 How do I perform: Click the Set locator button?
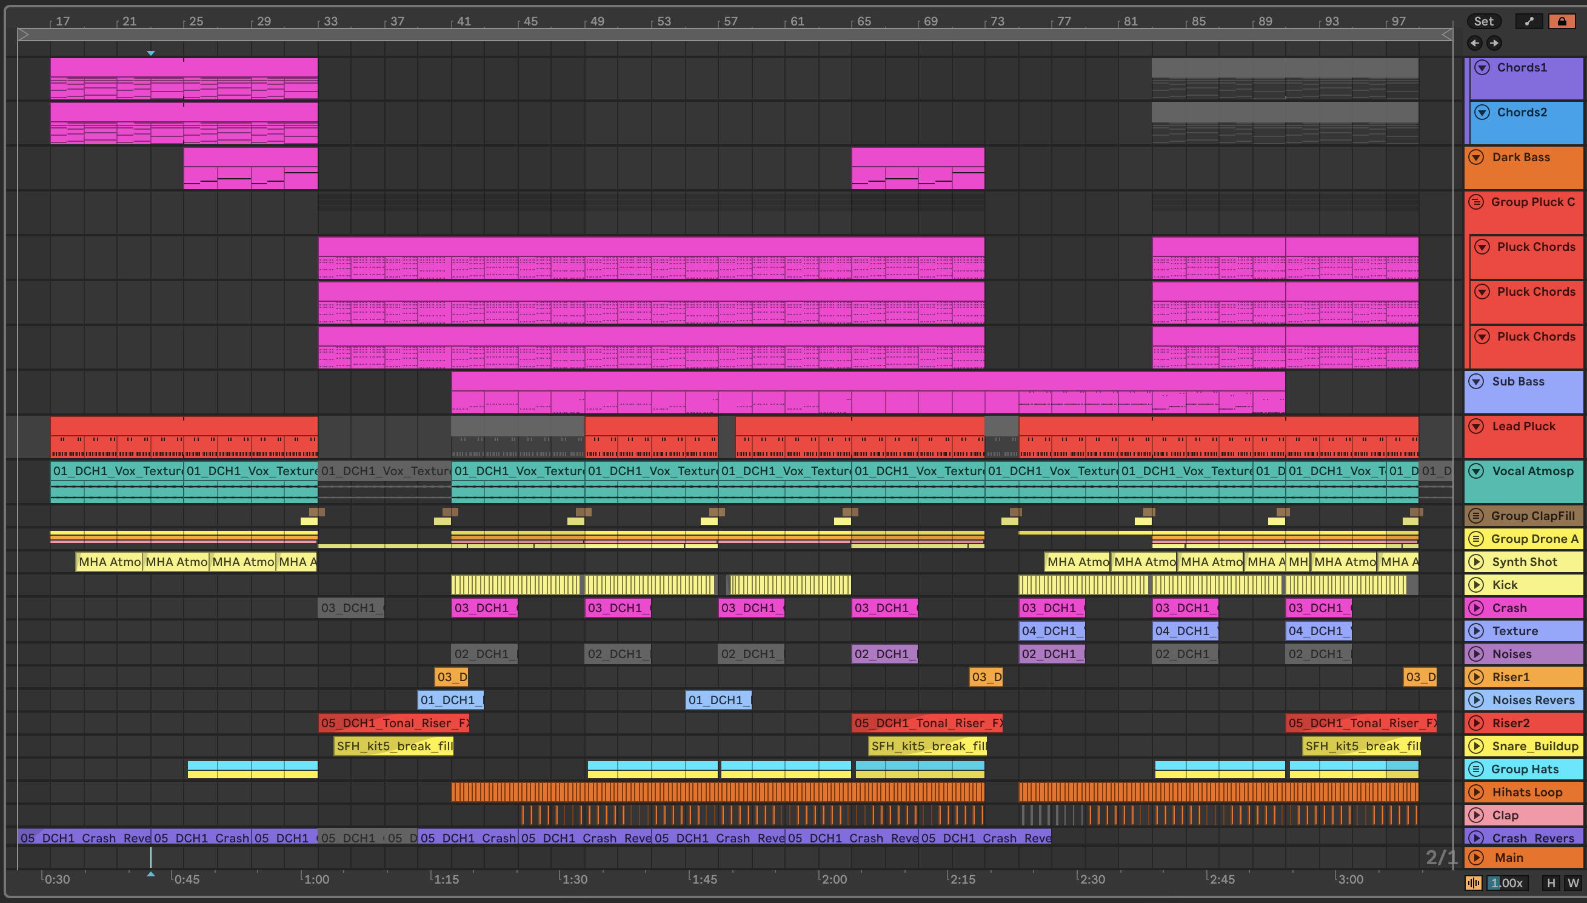[1483, 21]
